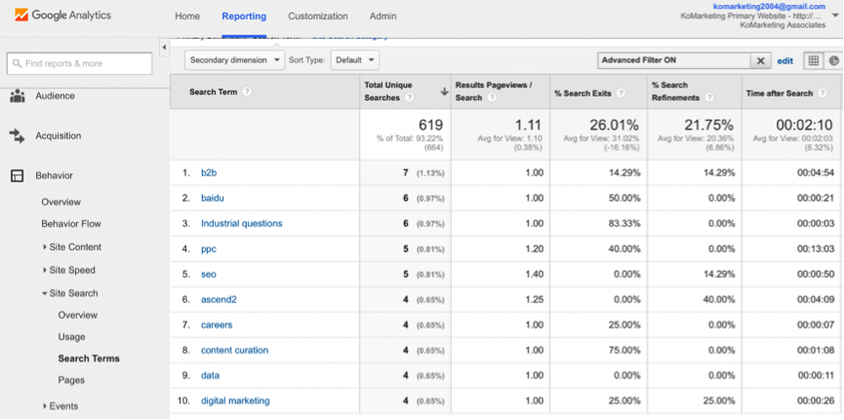844x420 pixels.
Task: Open the Audience section icon
Action: [x=18, y=96]
